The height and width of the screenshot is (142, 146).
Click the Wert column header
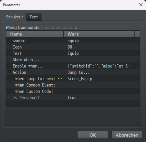[99, 34]
